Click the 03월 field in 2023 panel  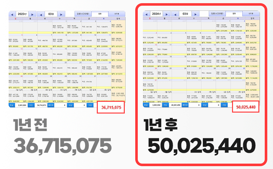[x=51, y=14]
